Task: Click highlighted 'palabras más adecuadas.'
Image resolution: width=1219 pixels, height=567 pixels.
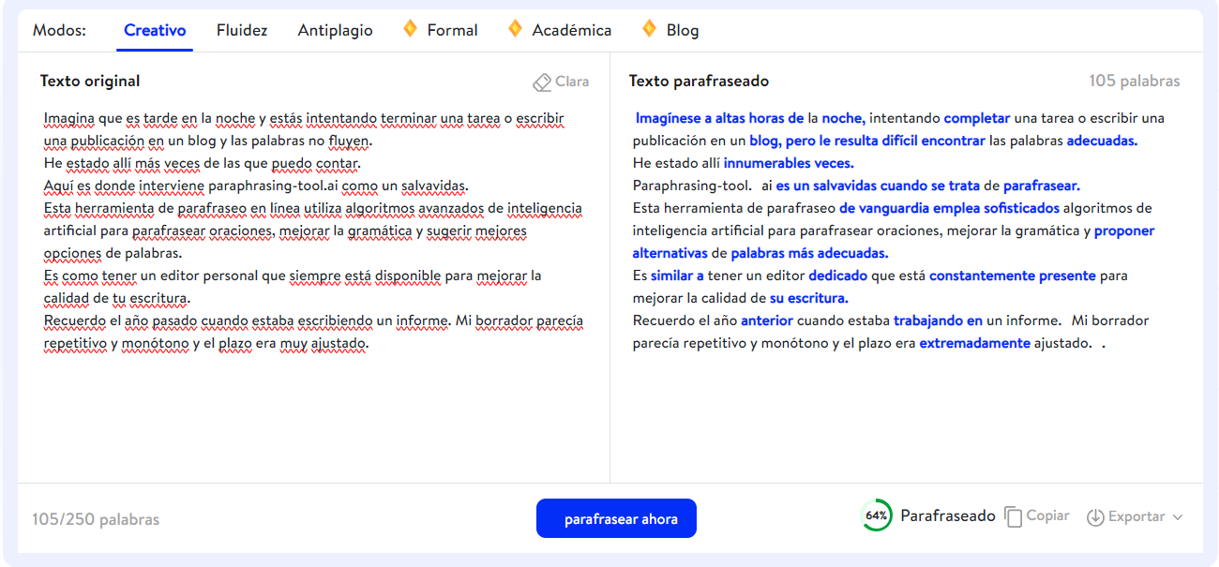Action: tap(809, 253)
